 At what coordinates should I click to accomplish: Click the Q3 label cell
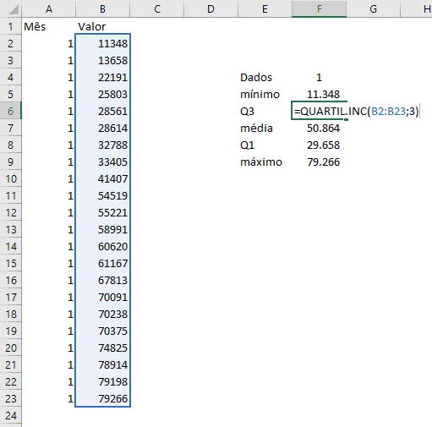[x=265, y=111]
